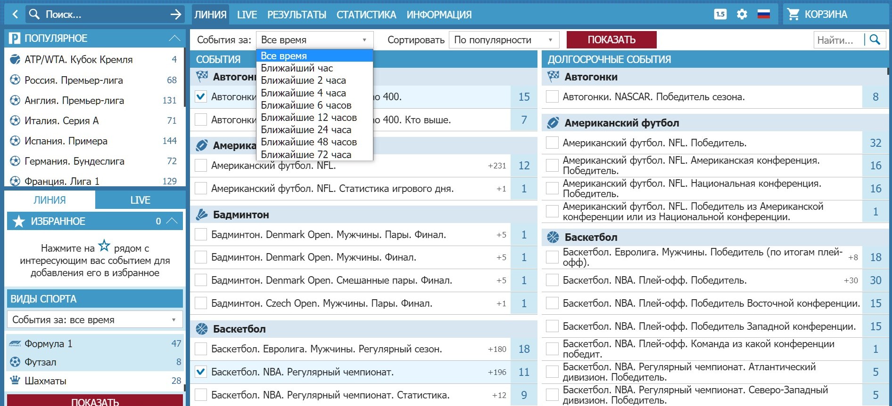Switch to LIVE top menu tab
Screen dimensions: 892x406
click(247, 15)
